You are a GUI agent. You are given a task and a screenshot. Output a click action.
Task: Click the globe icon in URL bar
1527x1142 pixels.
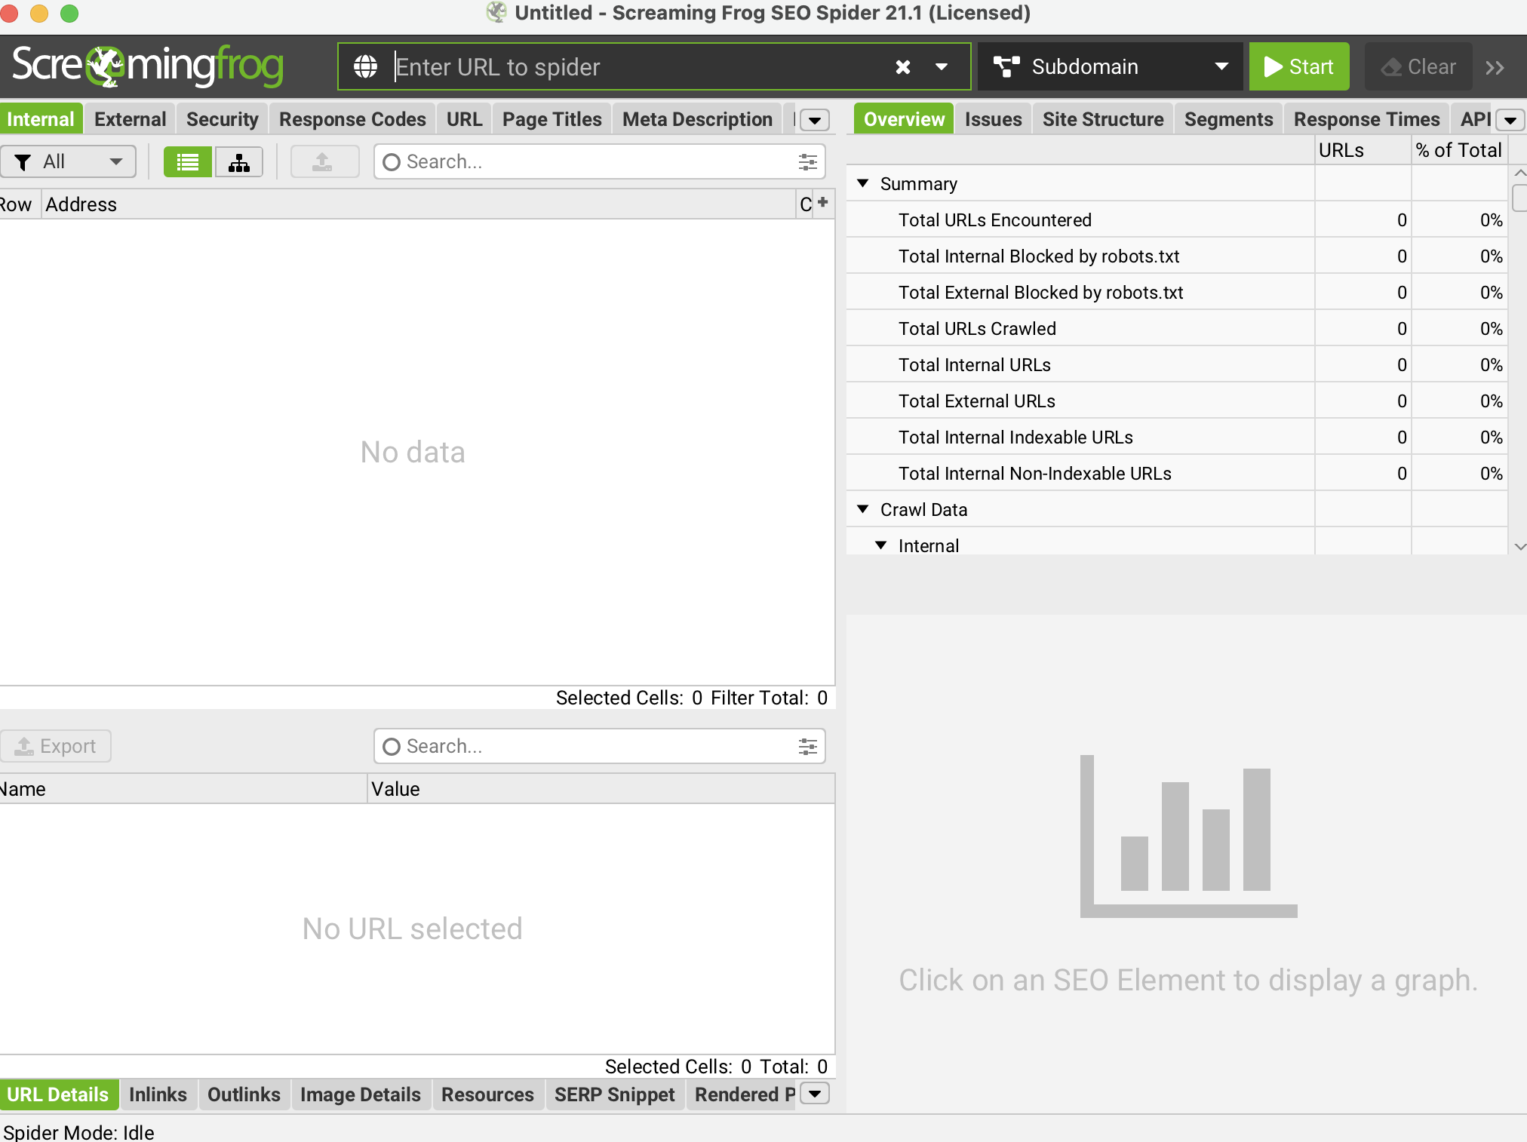click(366, 67)
